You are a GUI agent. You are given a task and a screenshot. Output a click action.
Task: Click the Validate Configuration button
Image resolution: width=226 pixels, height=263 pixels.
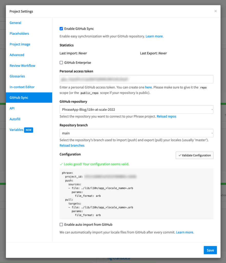(194, 155)
